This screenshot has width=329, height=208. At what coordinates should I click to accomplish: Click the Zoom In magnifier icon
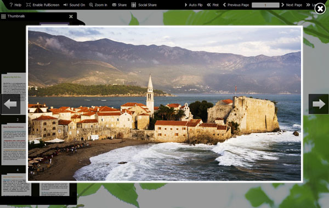(x=91, y=5)
